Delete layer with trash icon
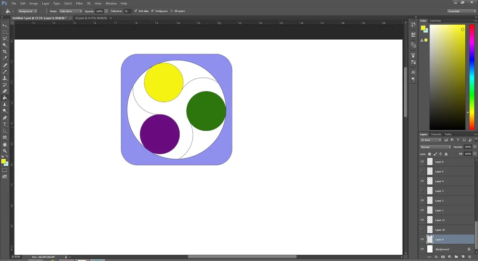This screenshot has height=261, width=478. coord(470,257)
